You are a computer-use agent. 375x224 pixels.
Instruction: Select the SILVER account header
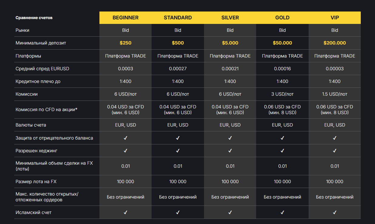(x=230, y=18)
